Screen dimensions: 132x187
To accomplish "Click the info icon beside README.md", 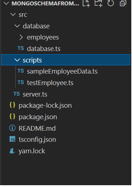I will pyautogui.click(x=13, y=128).
